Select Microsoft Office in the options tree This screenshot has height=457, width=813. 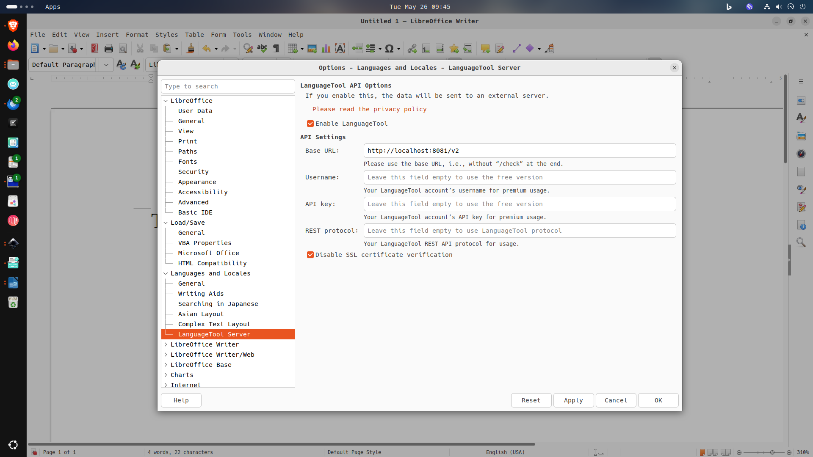click(208, 253)
